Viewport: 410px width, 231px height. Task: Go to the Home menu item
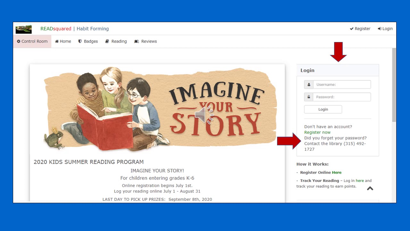63,41
